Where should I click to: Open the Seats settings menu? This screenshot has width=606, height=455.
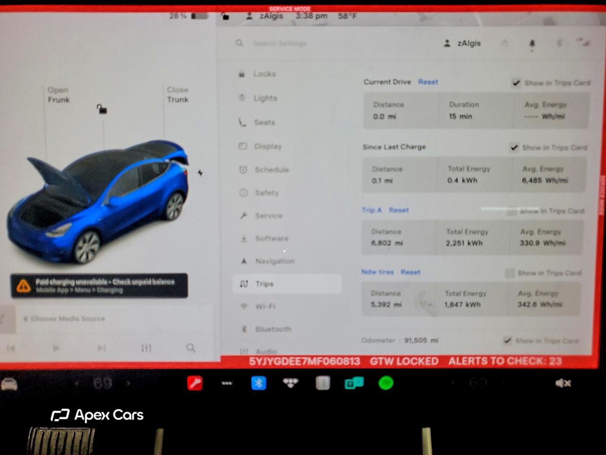(x=264, y=122)
